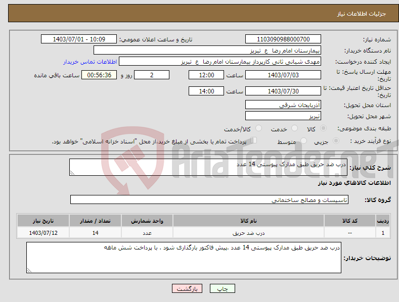Click the remaining days field showing 2

152,75
